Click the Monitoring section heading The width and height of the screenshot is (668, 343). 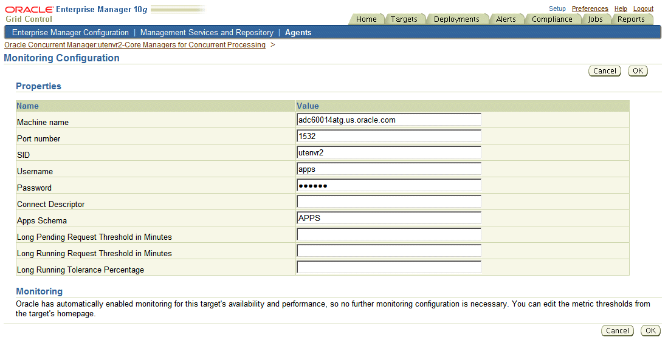pyautogui.click(x=39, y=291)
